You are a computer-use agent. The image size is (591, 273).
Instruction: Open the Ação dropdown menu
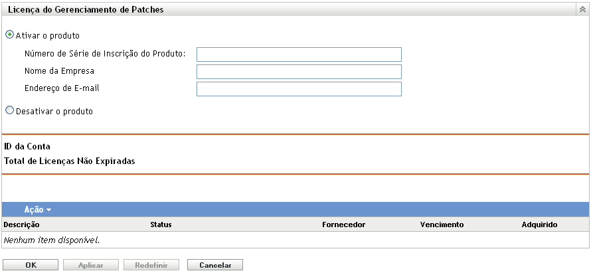pos(38,209)
